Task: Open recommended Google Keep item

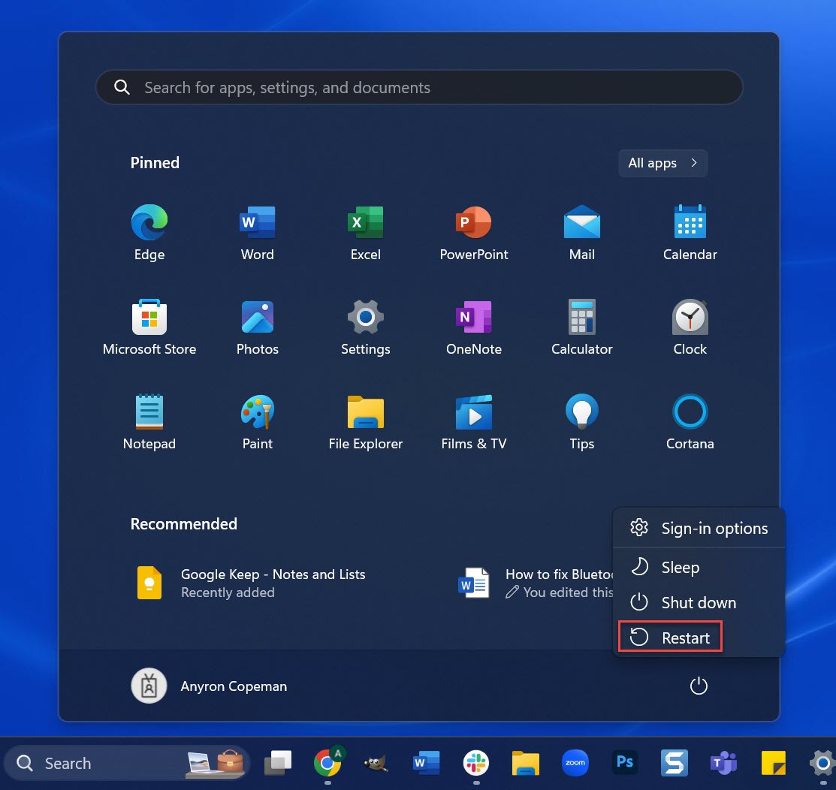Action: pos(251,583)
